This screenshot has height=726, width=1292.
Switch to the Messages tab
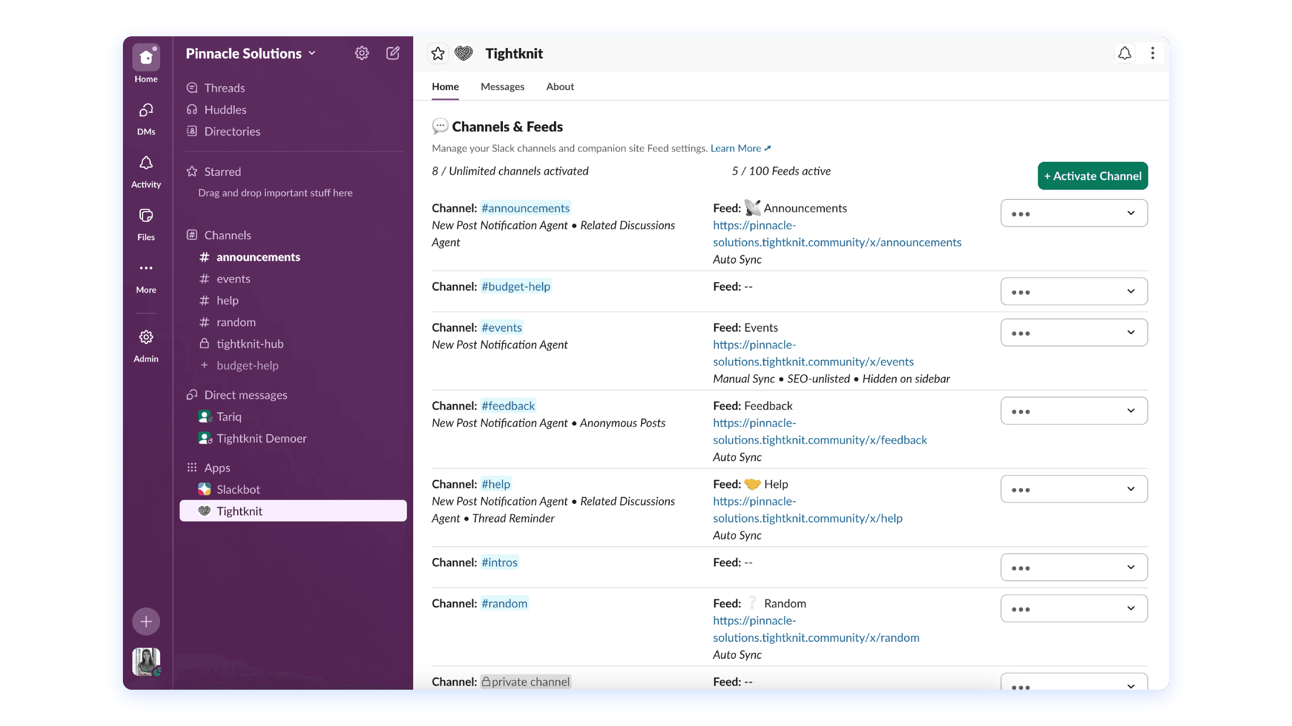point(502,86)
